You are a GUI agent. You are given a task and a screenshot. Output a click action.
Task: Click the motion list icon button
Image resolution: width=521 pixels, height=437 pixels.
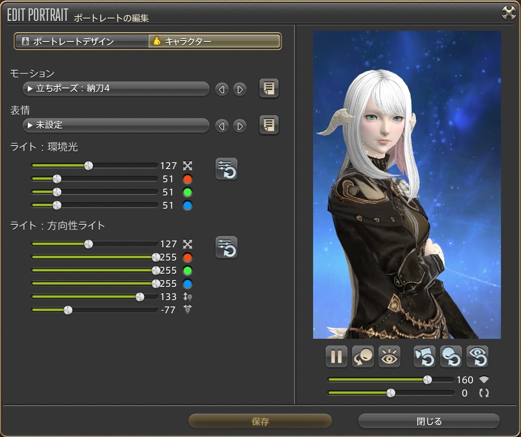(269, 88)
